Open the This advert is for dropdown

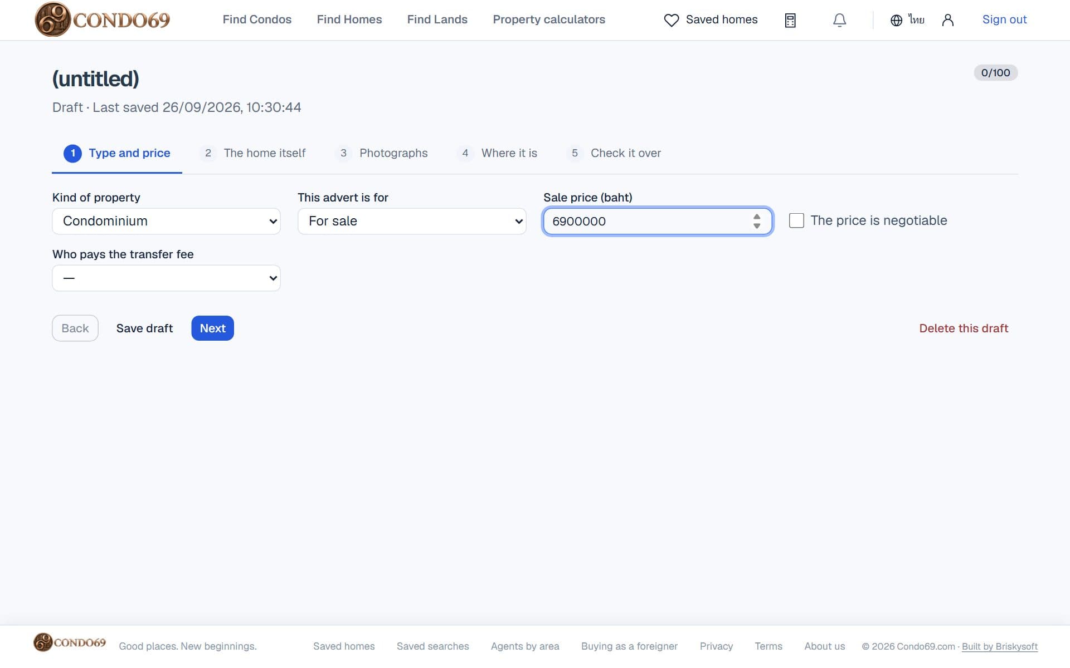412,221
